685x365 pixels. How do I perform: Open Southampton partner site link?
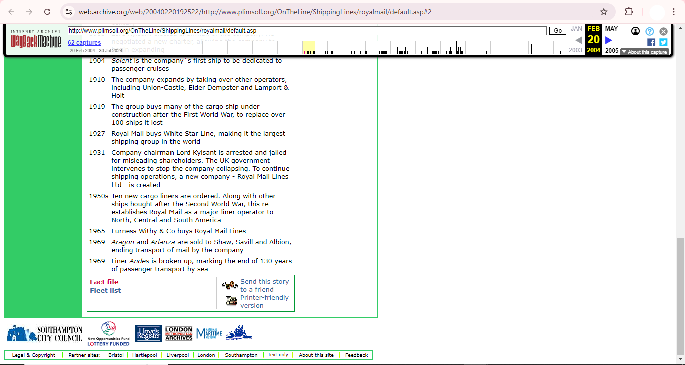[x=241, y=355]
